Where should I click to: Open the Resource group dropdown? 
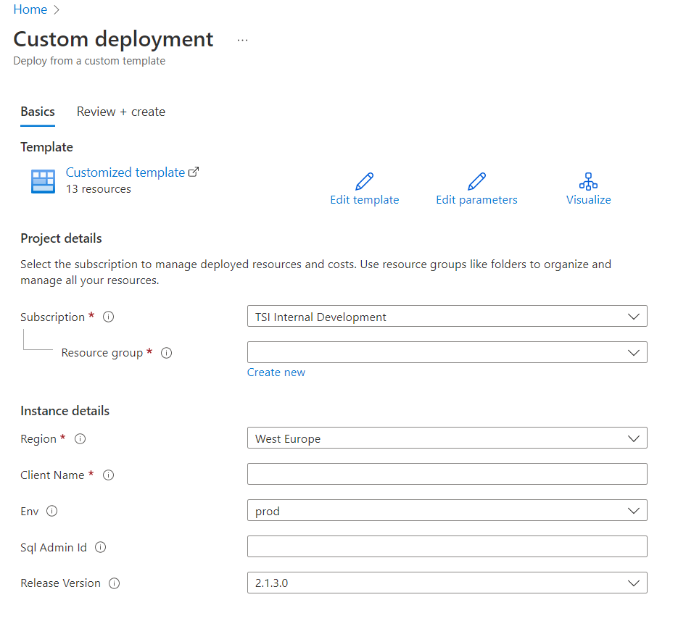tap(447, 353)
